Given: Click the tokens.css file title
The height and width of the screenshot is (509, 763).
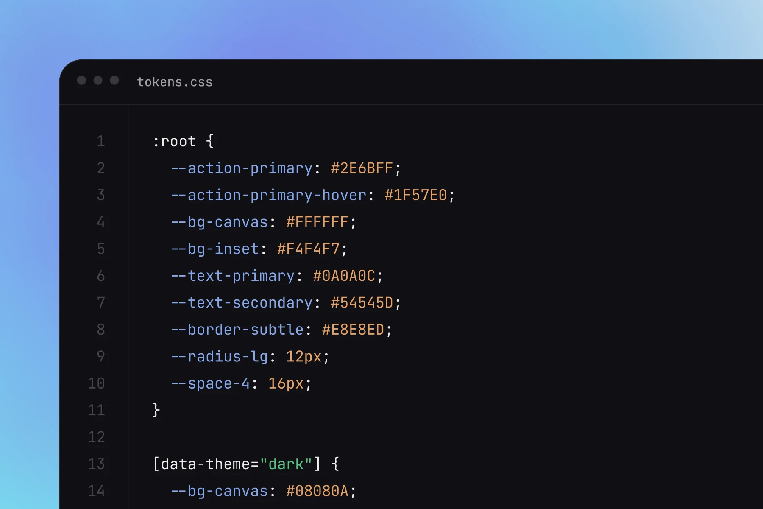Looking at the screenshot, I should [175, 82].
